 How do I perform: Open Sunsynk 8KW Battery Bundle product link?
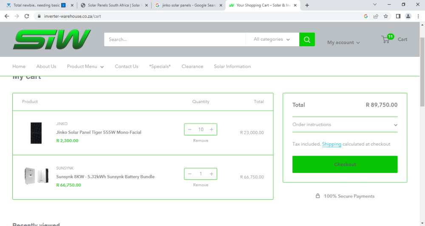point(105,176)
